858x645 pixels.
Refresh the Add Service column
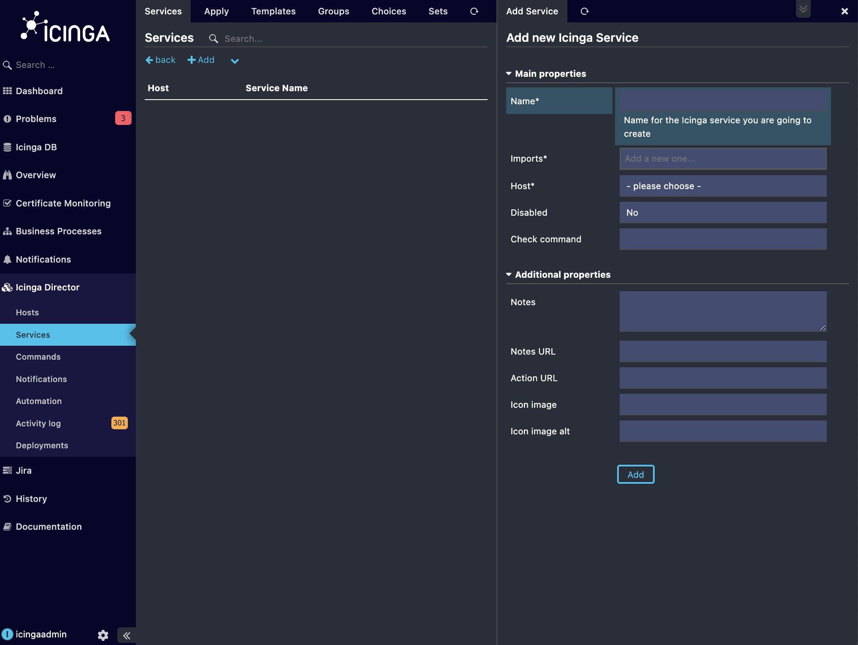[x=584, y=11]
